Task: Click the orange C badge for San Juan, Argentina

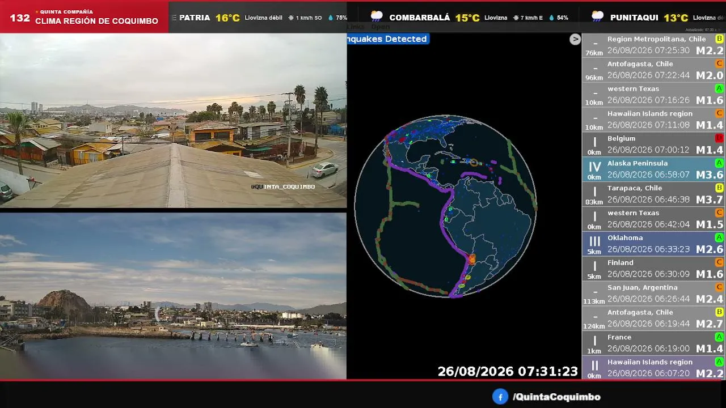Action: [719, 287]
